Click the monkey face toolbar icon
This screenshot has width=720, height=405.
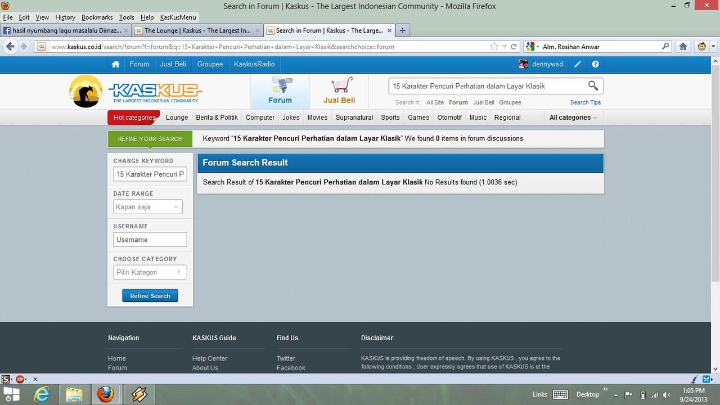pyautogui.click(x=701, y=47)
